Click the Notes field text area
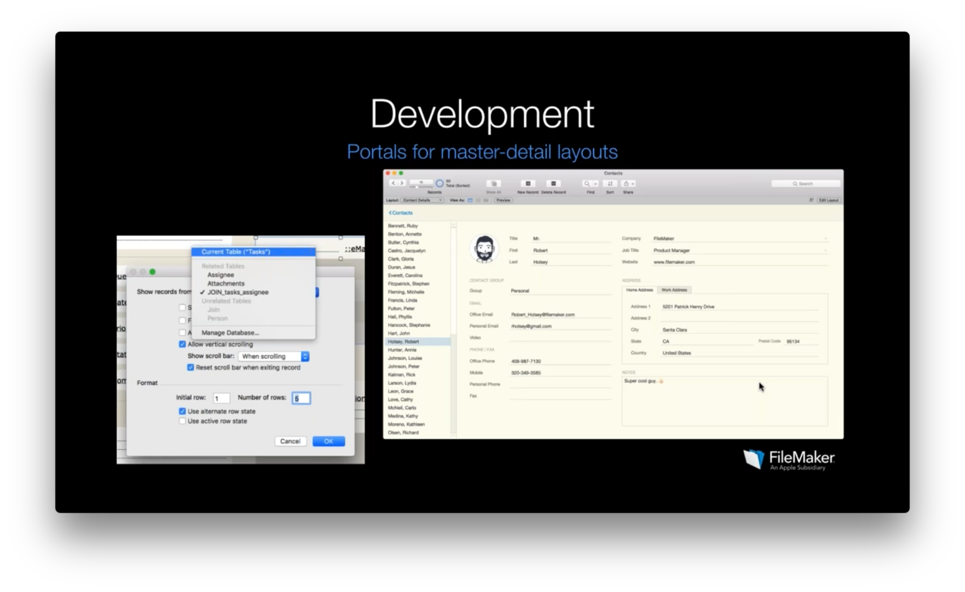The height and width of the screenshot is (592, 965). click(x=724, y=401)
